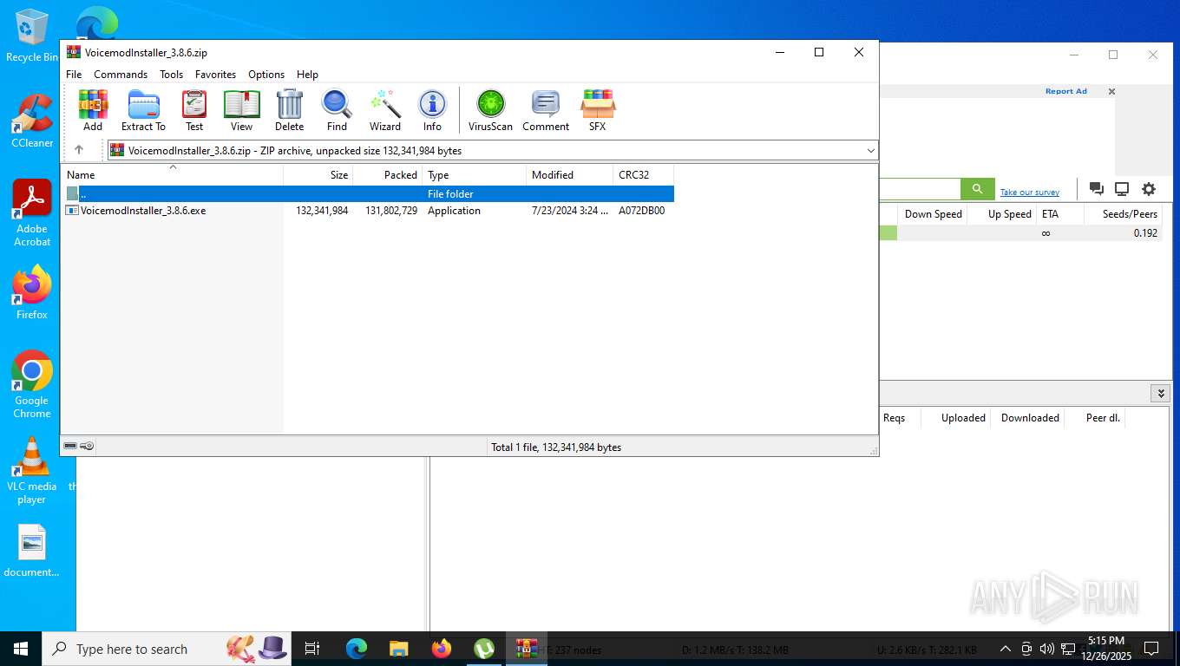Open the document file on desktop
The height and width of the screenshot is (666, 1180).
click(32, 552)
